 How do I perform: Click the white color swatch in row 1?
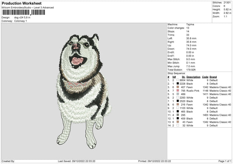(x=178, y=80)
